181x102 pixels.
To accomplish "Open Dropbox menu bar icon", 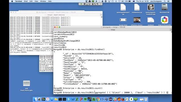I will coord(86,1).
